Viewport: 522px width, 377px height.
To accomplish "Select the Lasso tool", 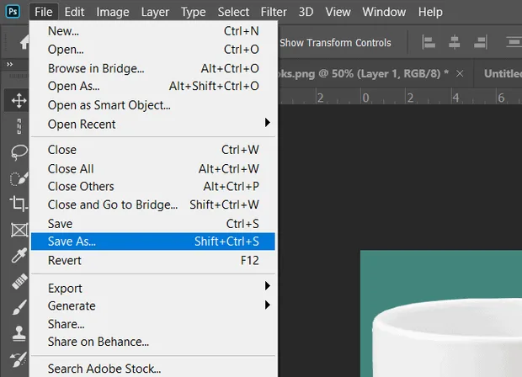I will (x=19, y=152).
